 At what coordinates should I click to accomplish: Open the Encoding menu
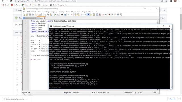pos(46,12)
